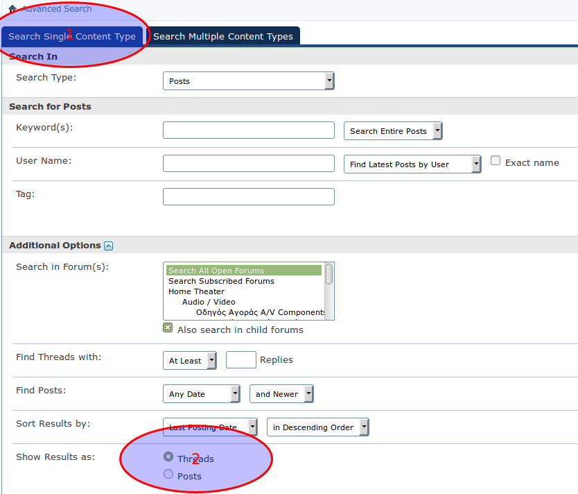578x494 pixels.
Task: Enable the Exact name checkbox
Action: [x=496, y=161]
